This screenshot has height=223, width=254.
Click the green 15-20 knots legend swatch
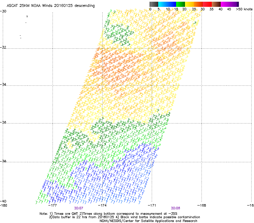click(181, 4)
